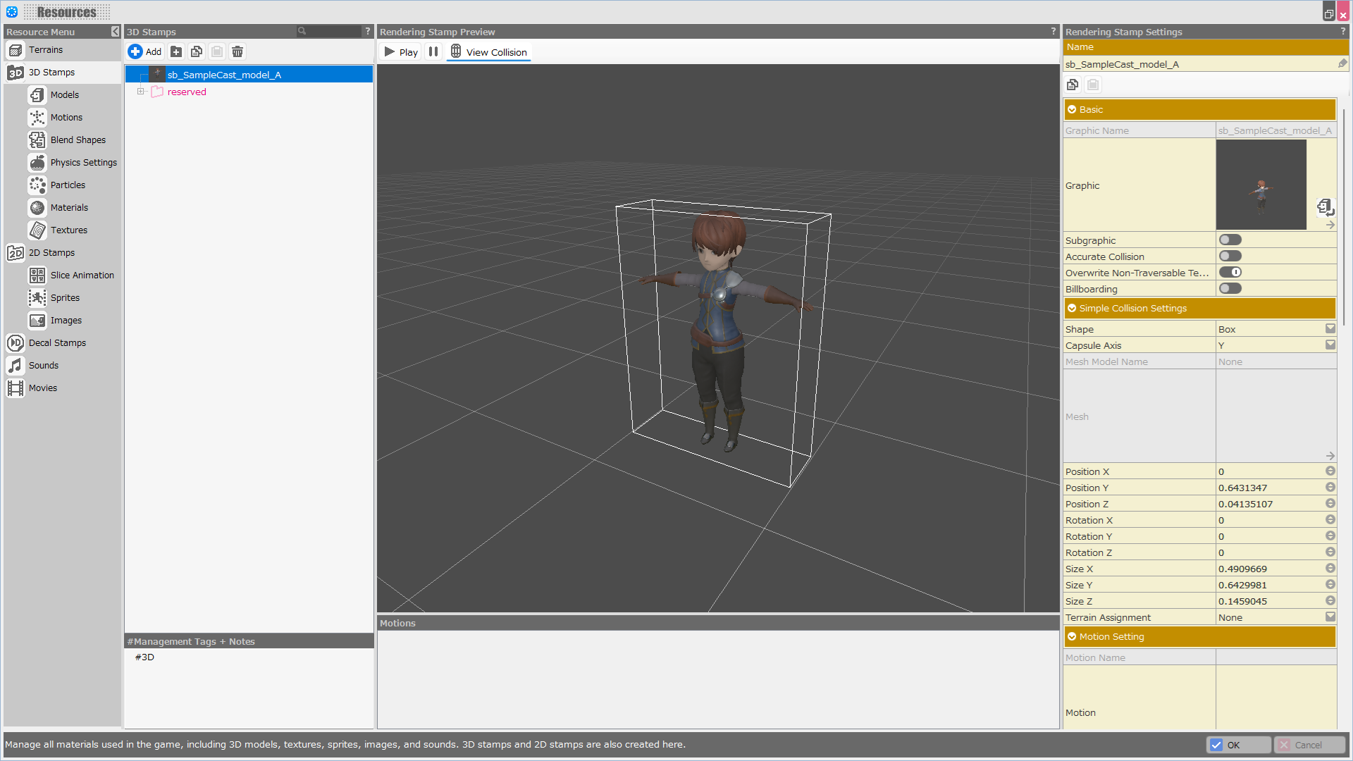Viewport: 1353px width, 761px height.
Task: Click the Add stamp plus icon
Action: pos(135,51)
